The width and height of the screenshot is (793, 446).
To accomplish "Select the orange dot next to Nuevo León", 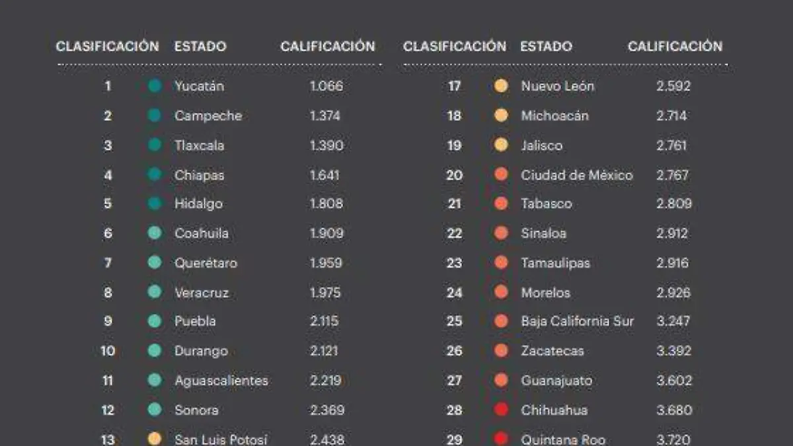I will [x=502, y=86].
